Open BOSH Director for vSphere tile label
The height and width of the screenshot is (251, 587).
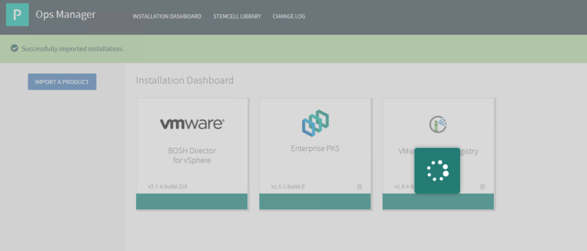point(192,156)
